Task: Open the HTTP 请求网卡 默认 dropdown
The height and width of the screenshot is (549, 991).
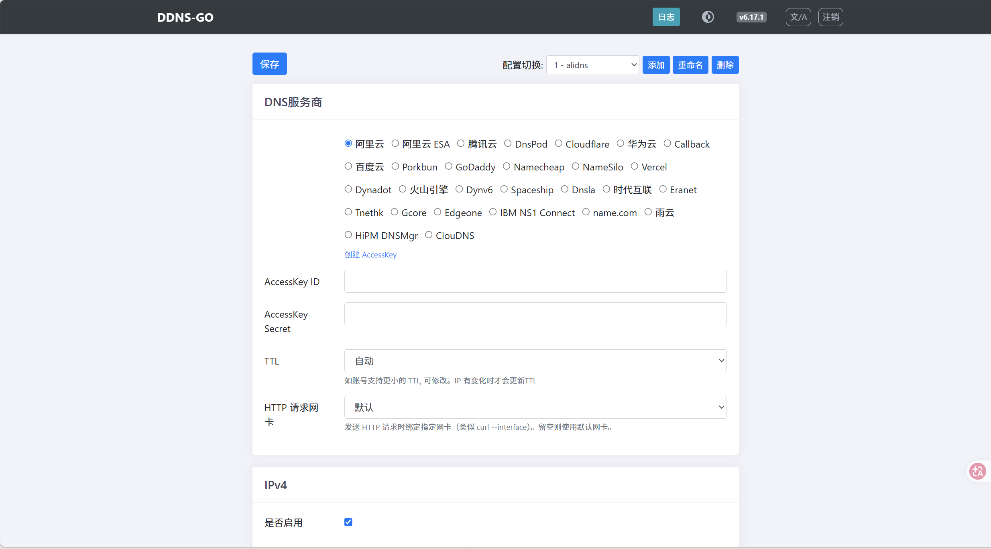Action: point(535,407)
